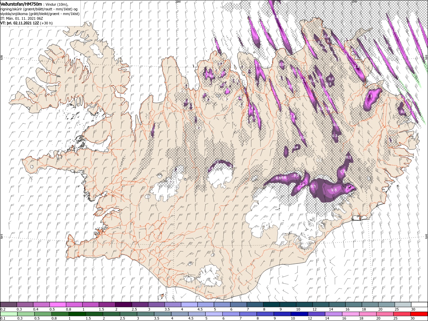Pick the rain legend swatch between 1.5 and 2

click(x=94, y=314)
